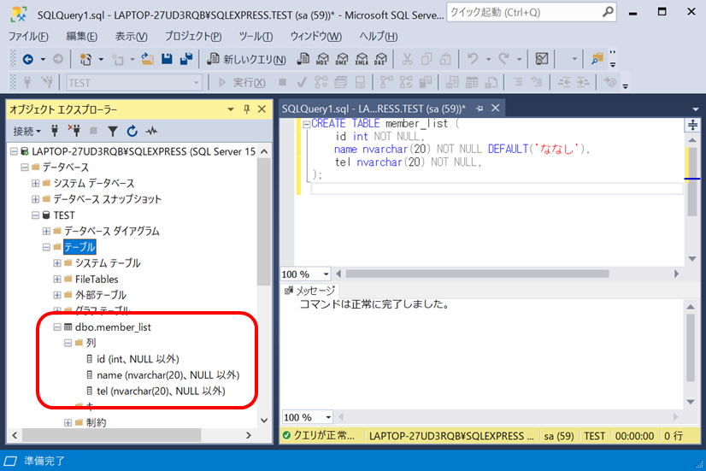The image size is (706, 471).
Task: Click the editor split window handle
Action: pyautogui.click(x=692, y=125)
